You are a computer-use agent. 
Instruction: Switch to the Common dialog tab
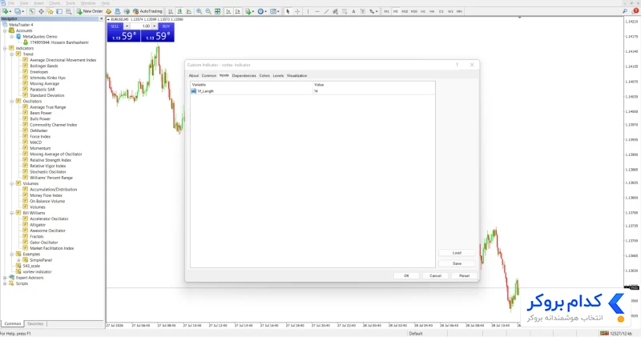(209, 75)
